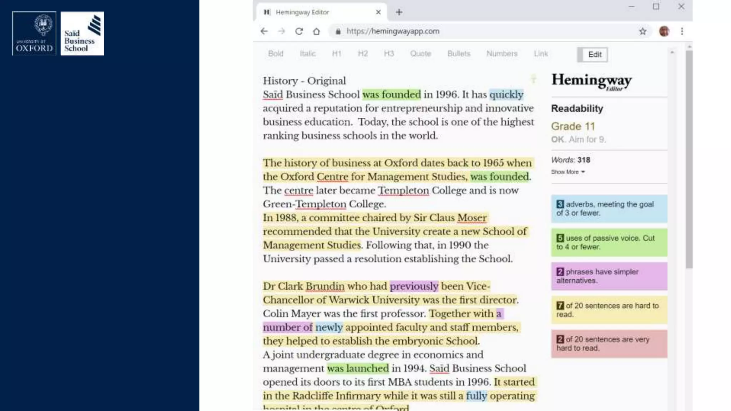Expand the Show More stats
The width and height of the screenshot is (731, 411).
click(568, 172)
